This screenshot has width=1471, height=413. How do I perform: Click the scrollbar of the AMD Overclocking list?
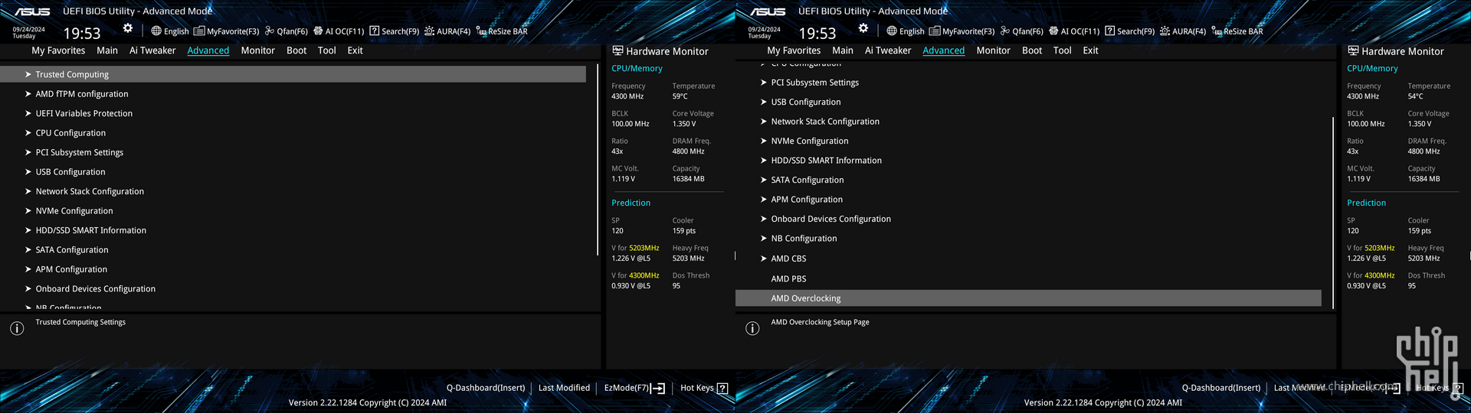point(1333,213)
